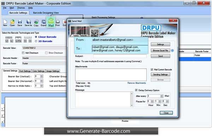Click the Print toolbar icon
This screenshot has width=212, height=136.
(58, 23)
